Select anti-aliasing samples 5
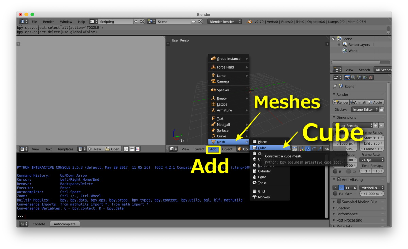Image resolution: width=408 pixels, height=249 pixels. pos(336,188)
